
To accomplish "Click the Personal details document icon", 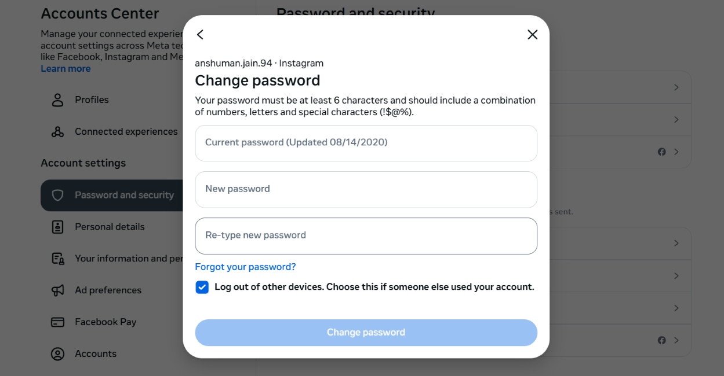I will click(56, 226).
